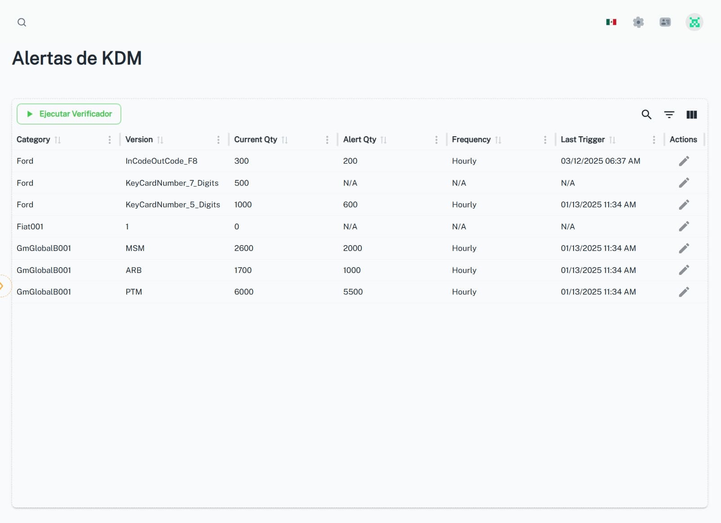Open the Category column three-dot menu
This screenshot has width=721, height=523.
[x=109, y=140]
